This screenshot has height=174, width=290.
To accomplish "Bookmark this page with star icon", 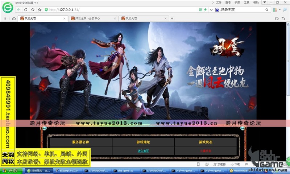I will click(40, 10).
